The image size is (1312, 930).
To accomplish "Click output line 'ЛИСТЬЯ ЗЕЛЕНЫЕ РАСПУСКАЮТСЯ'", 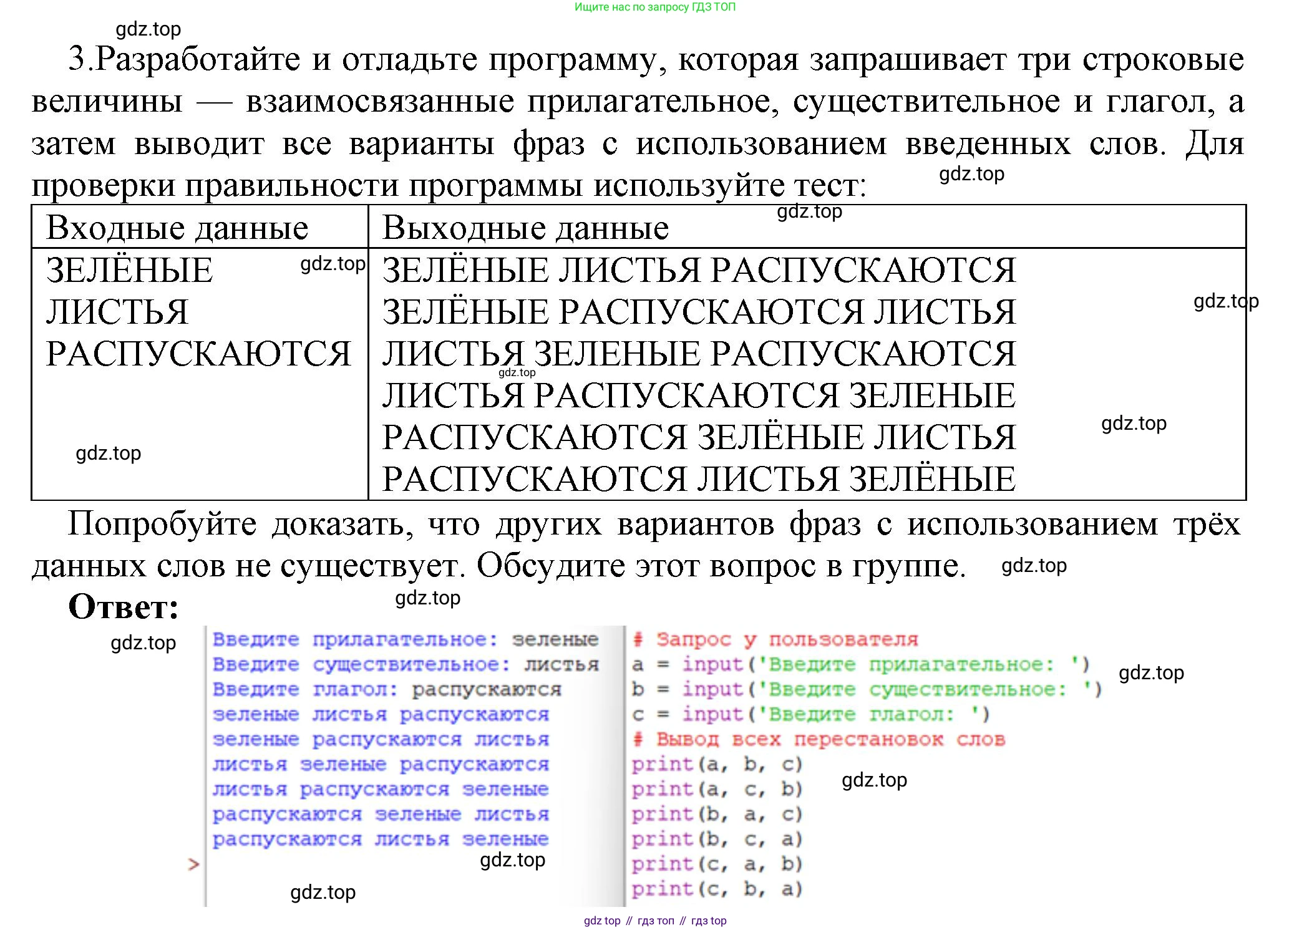I will [699, 354].
